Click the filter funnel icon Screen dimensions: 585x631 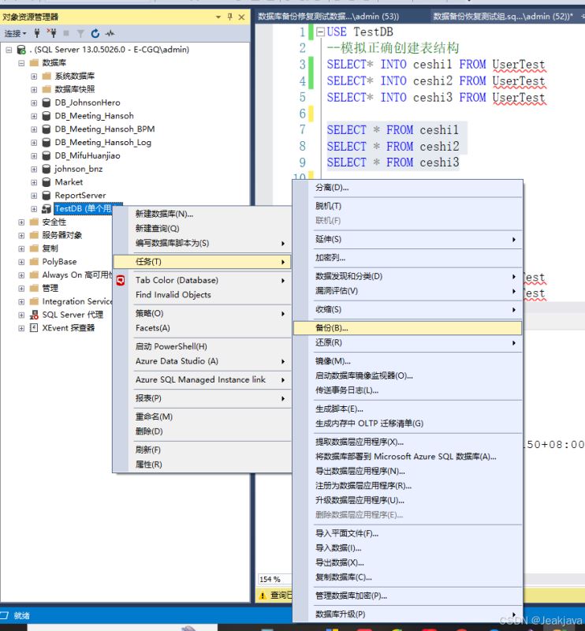click(x=80, y=33)
